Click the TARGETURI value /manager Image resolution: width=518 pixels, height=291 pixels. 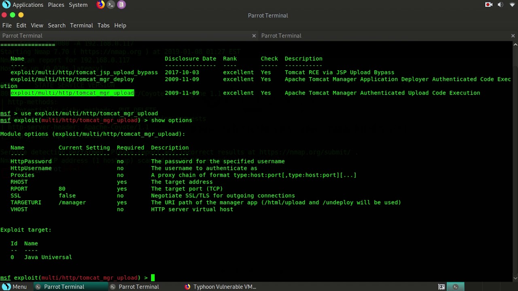(x=72, y=202)
